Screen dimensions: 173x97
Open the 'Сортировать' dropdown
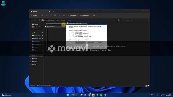(73, 15)
